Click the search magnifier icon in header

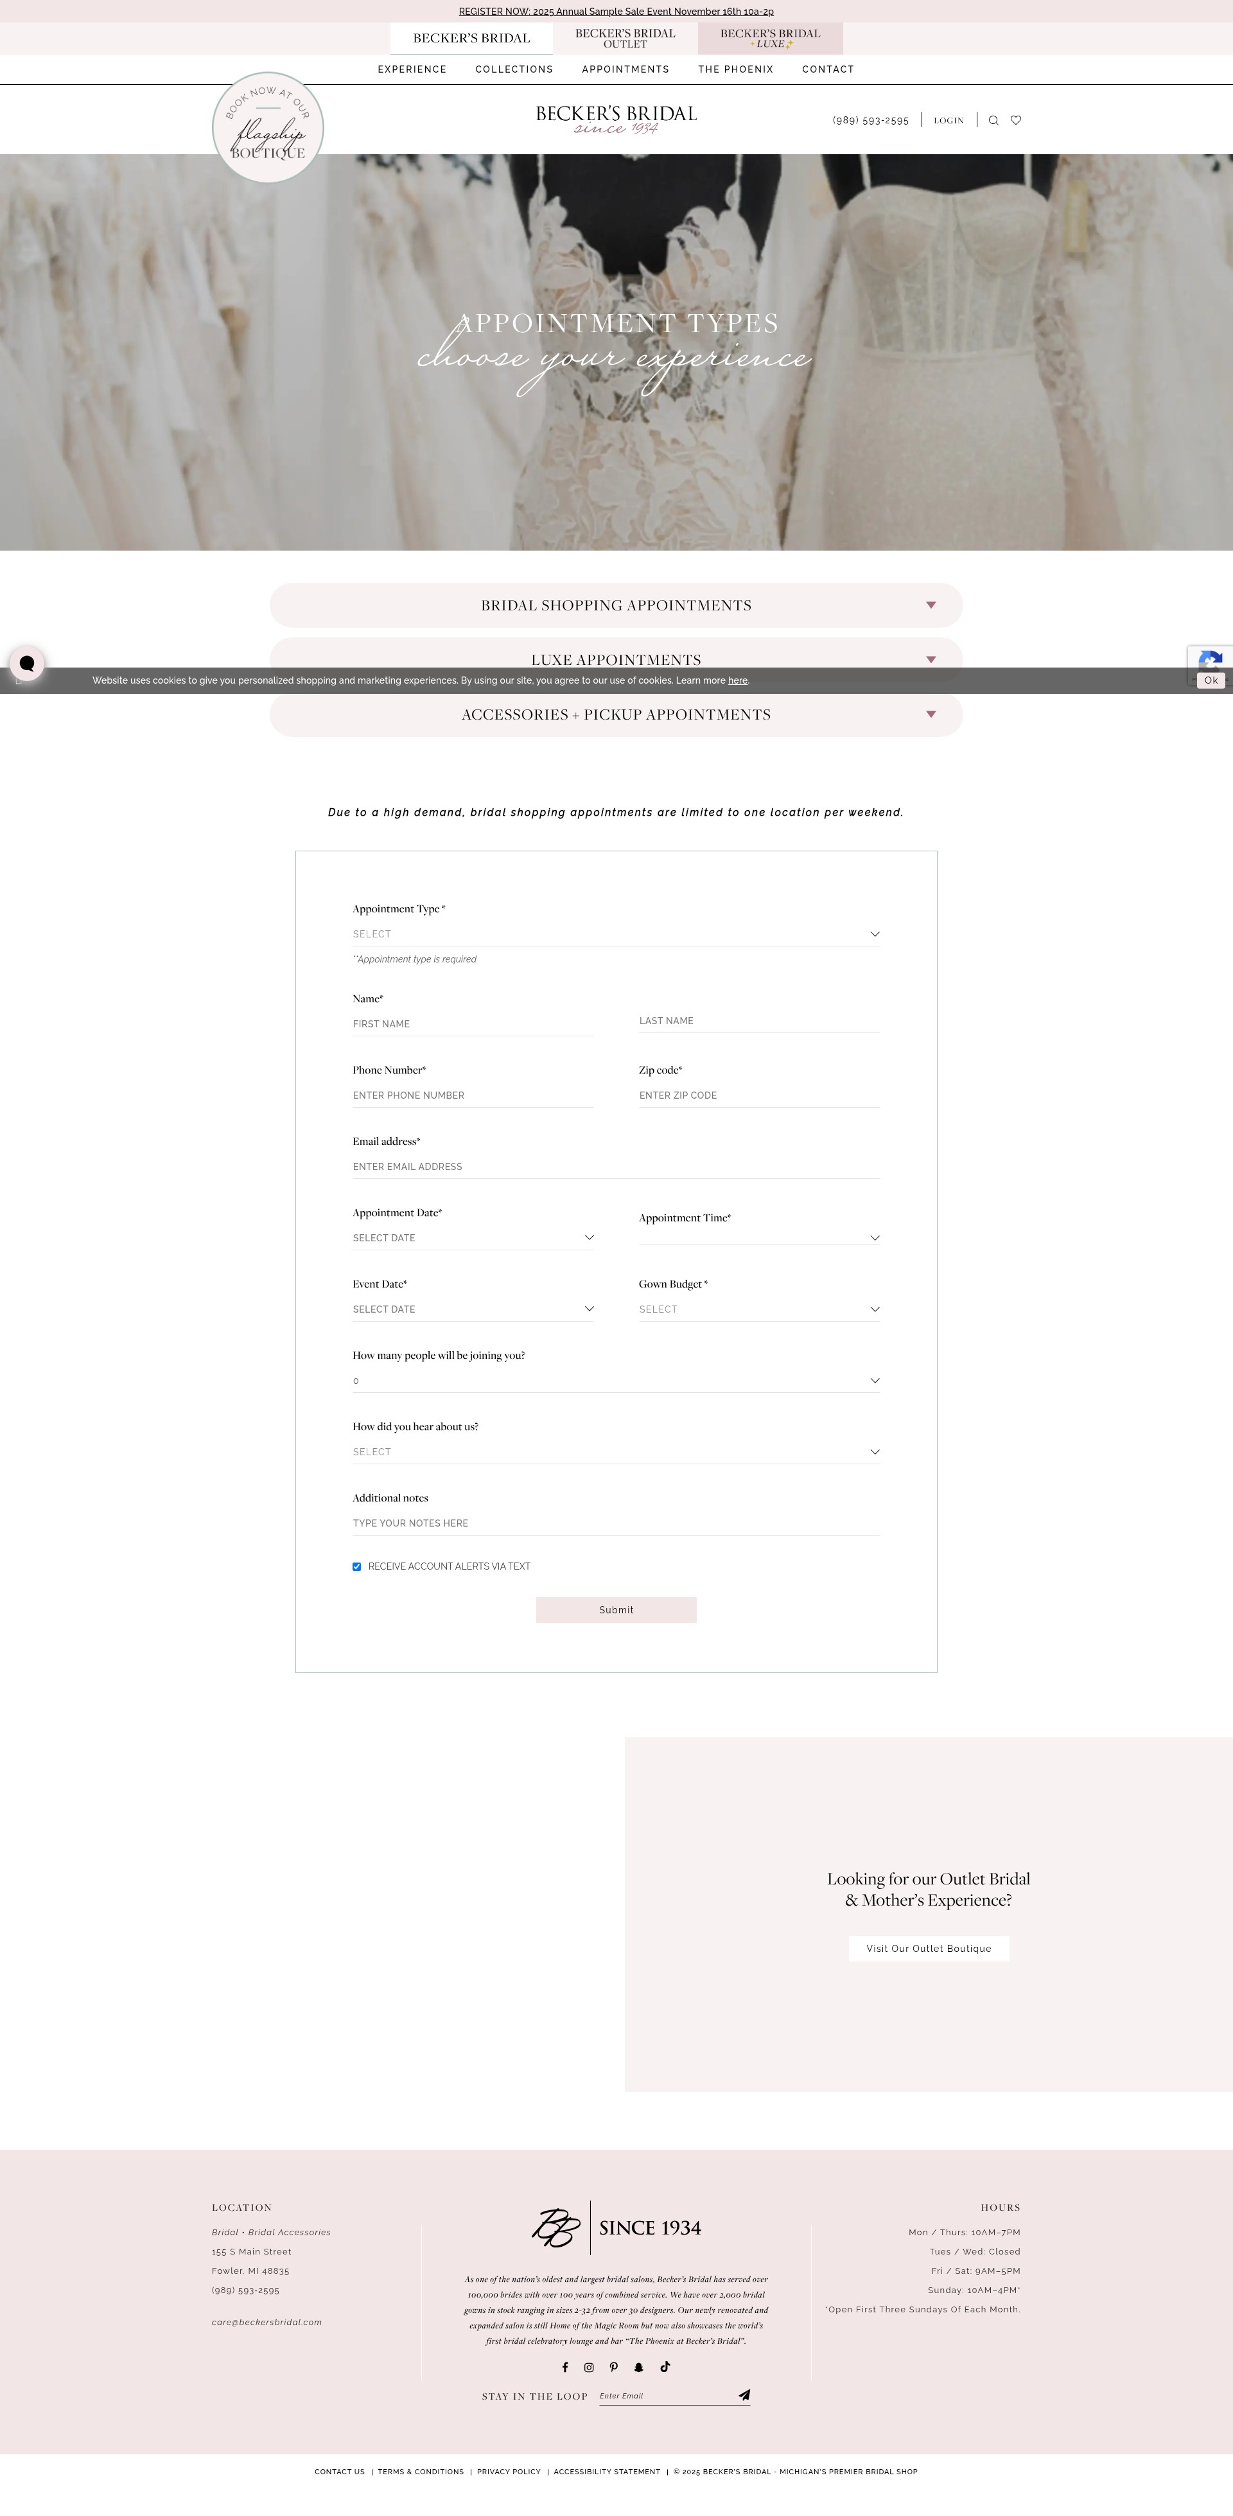(x=993, y=120)
